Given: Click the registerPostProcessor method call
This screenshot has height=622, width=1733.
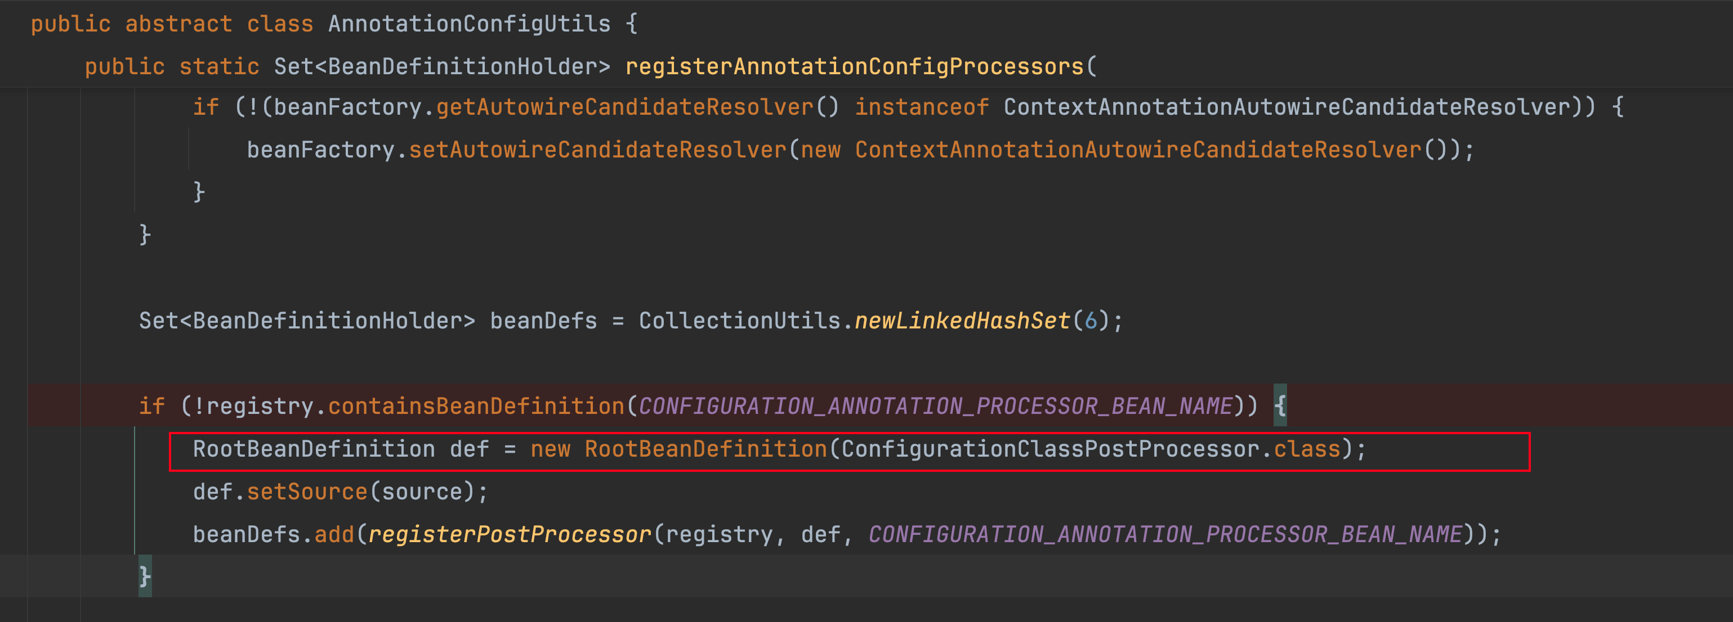Looking at the screenshot, I should coord(510,535).
